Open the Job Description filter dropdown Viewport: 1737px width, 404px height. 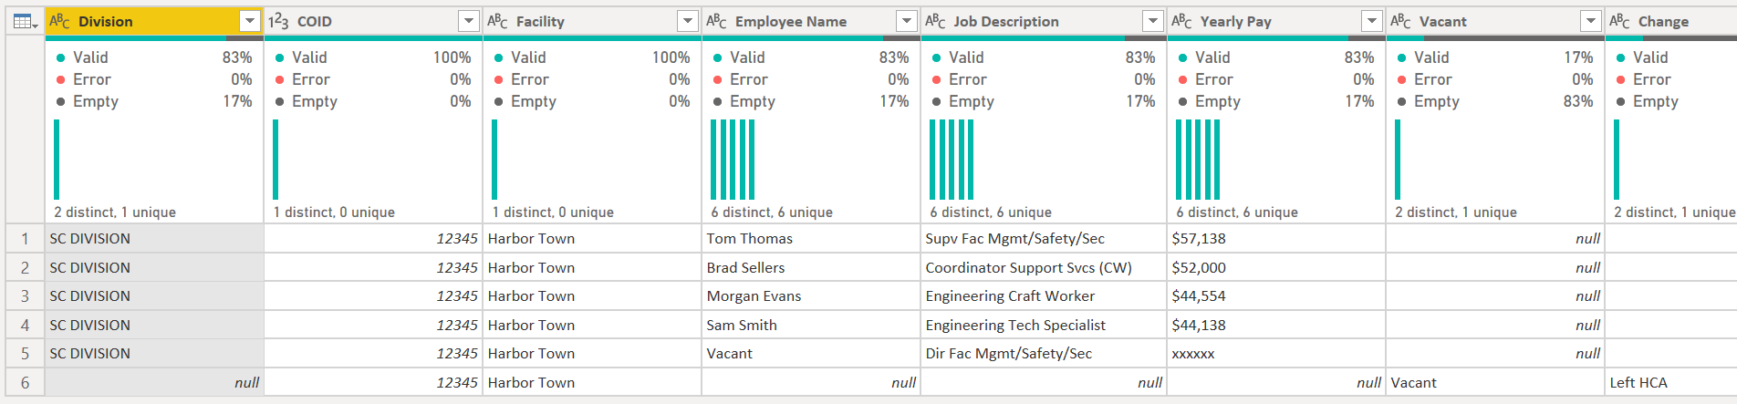tap(1152, 21)
